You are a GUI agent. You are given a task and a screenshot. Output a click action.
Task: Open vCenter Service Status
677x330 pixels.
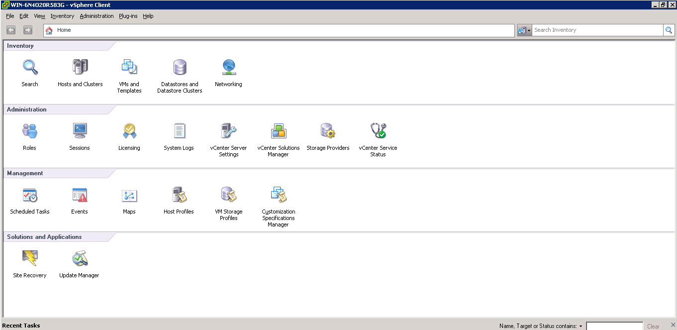coord(378,131)
